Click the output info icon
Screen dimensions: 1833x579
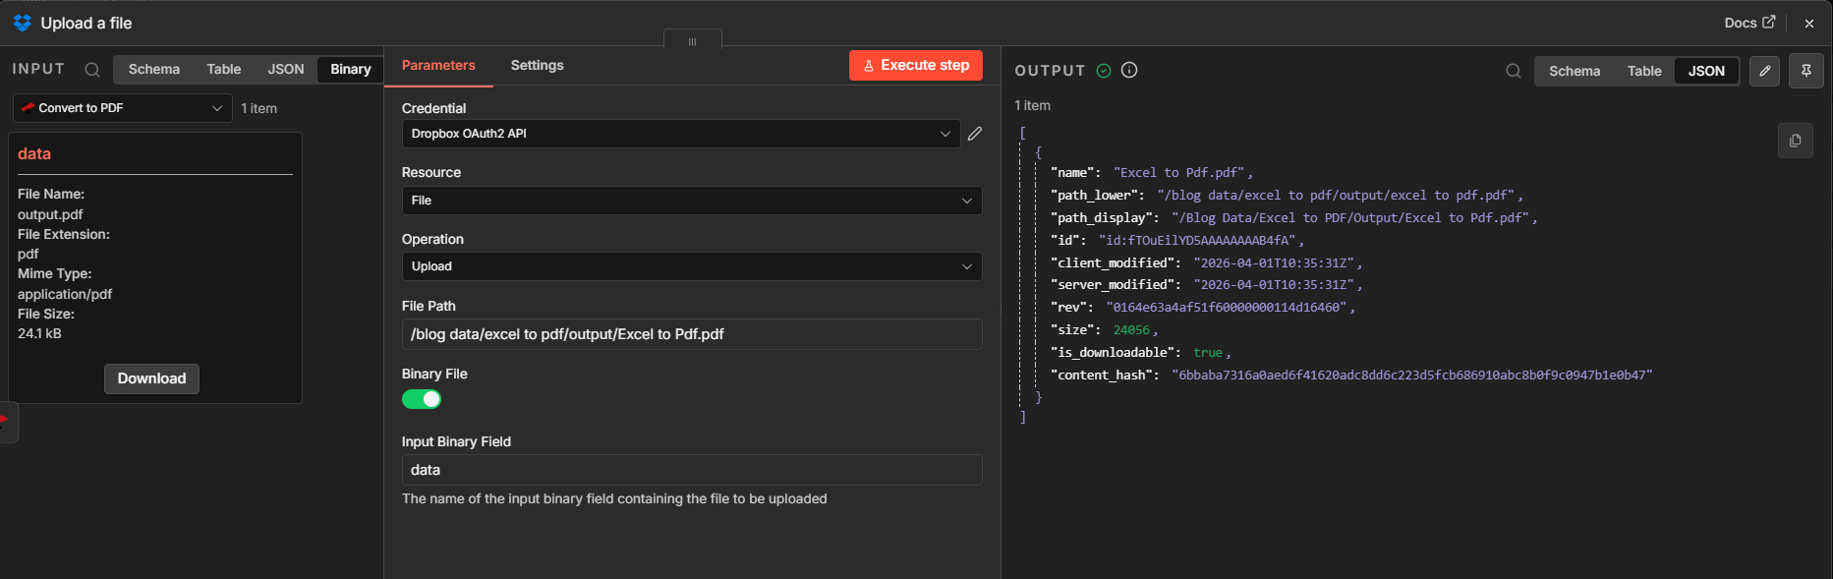tap(1129, 70)
